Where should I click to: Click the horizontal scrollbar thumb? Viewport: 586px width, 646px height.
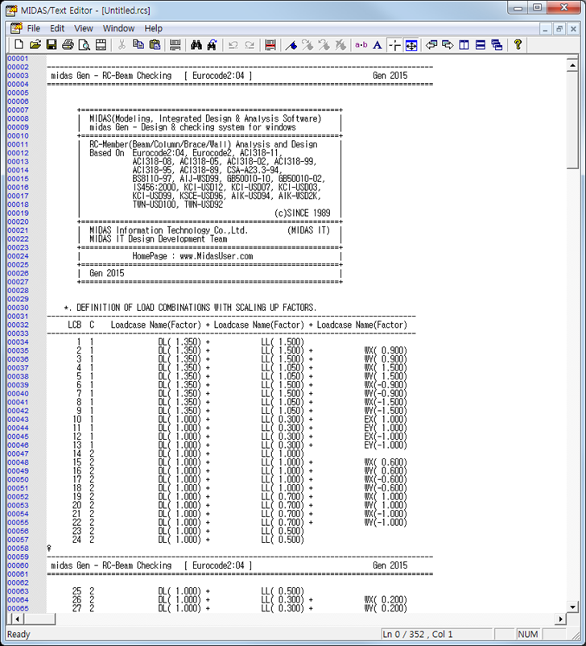click(39, 619)
